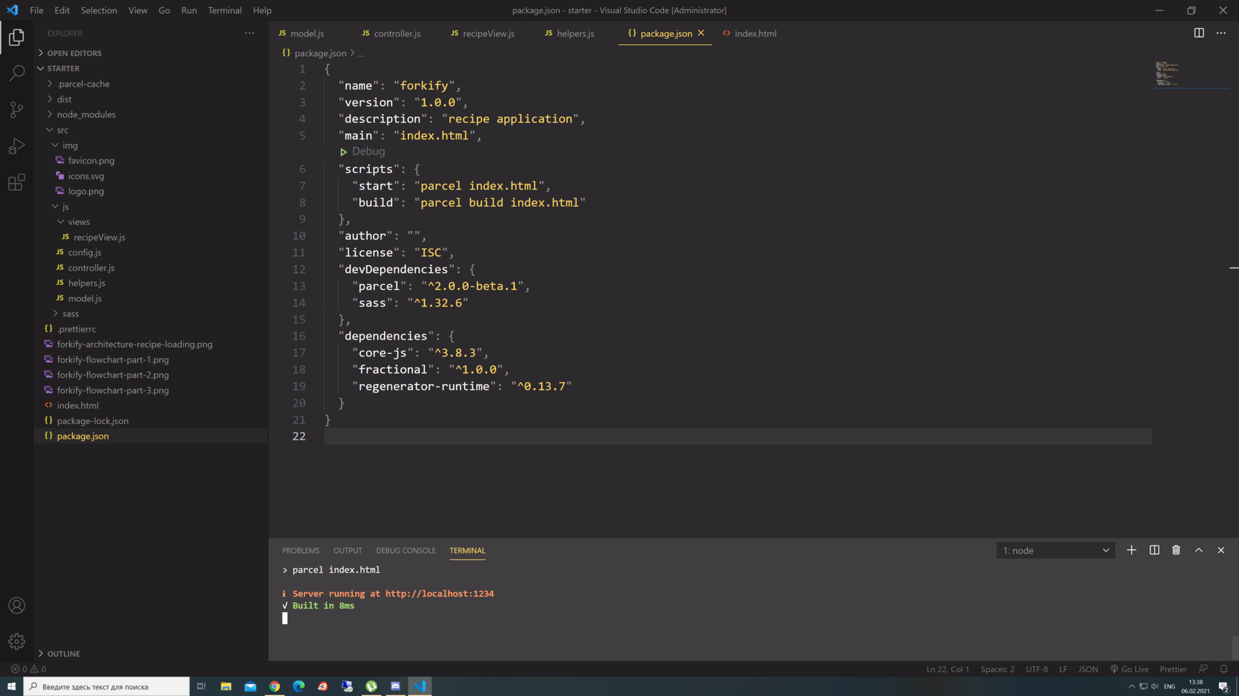Maximize the terminal panel size

point(1198,550)
